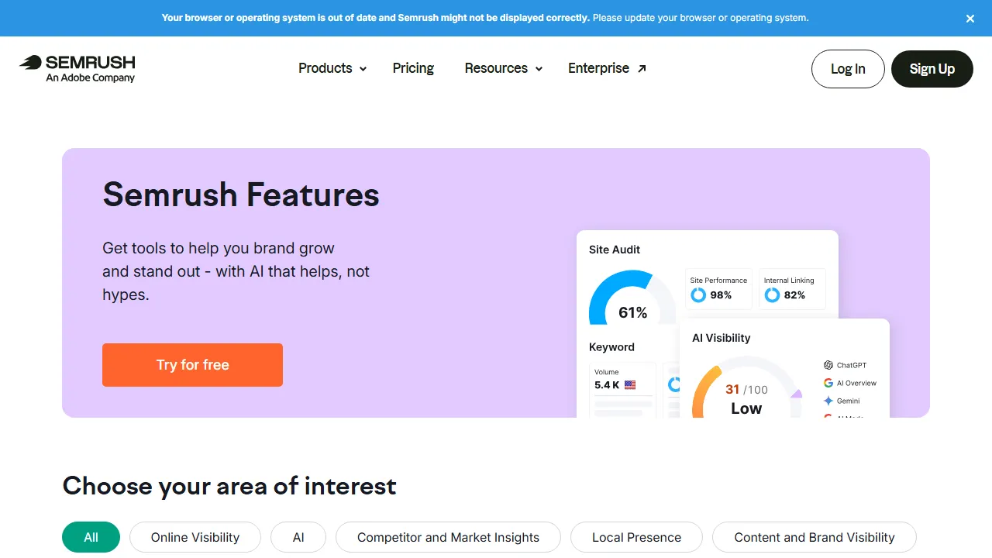Open the Products menu

coord(332,68)
